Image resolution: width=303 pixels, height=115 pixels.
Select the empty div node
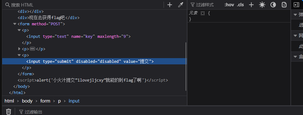pos(30,11)
